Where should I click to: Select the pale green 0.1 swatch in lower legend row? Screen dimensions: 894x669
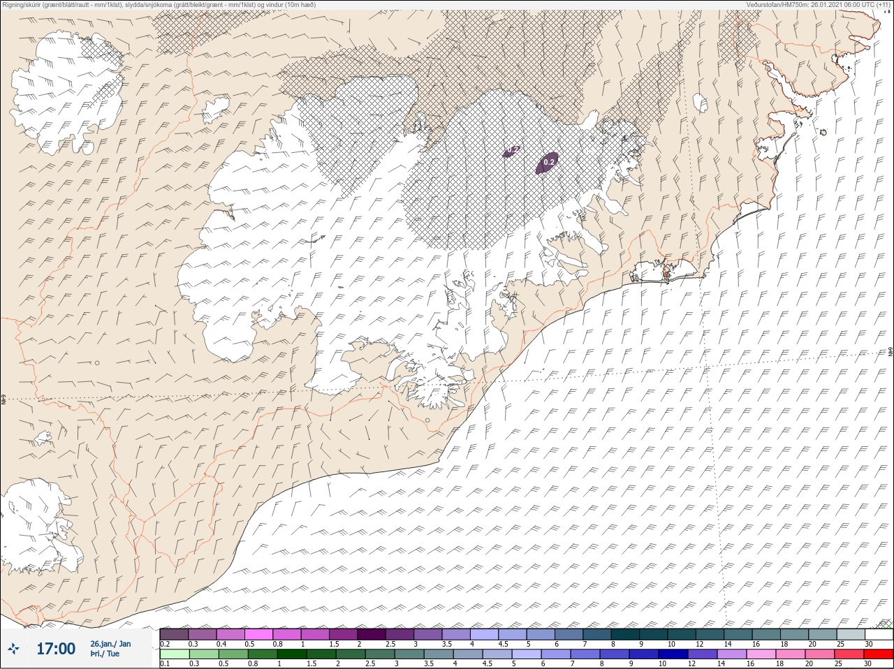tap(174, 654)
